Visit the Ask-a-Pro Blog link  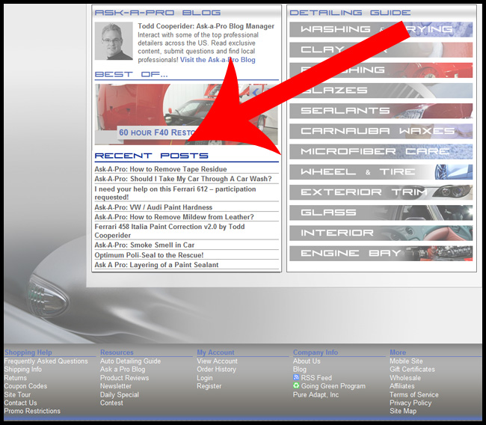click(x=218, y=60)
